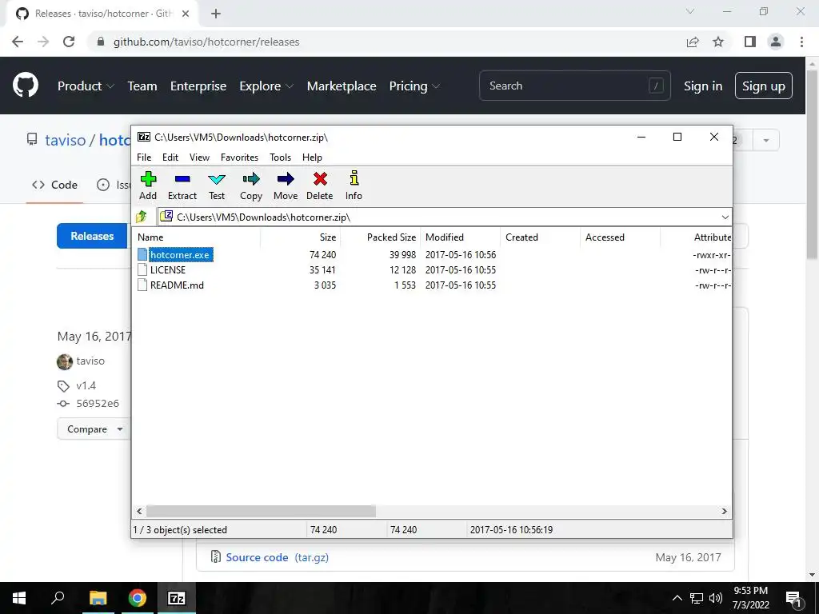819x614 pixels.
Task: Click the taskbar clock showing 9:53 PM
Action: (x=750, y=598)
